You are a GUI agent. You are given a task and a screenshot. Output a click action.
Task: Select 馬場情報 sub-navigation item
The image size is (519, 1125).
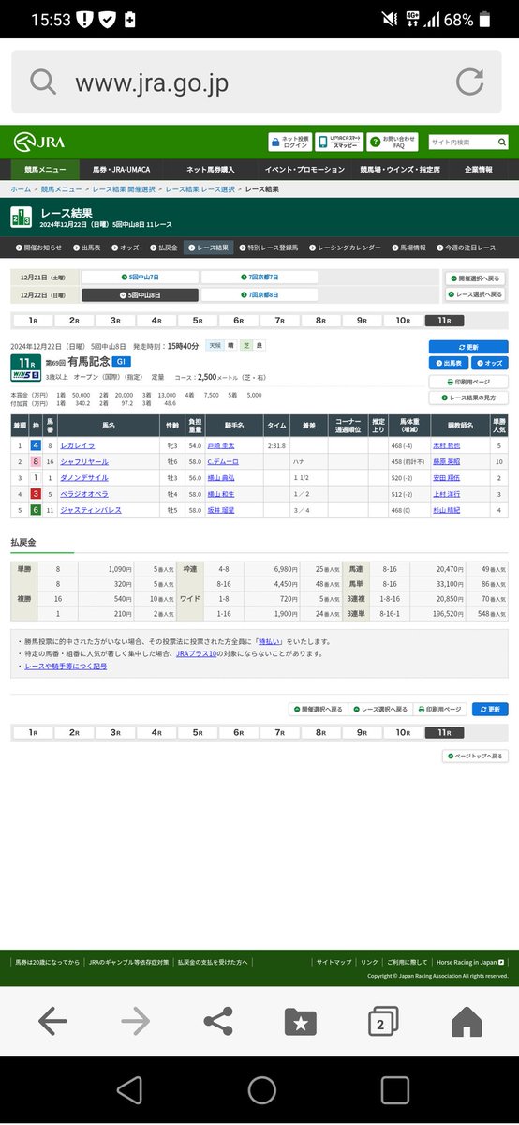tap(408, 247)
